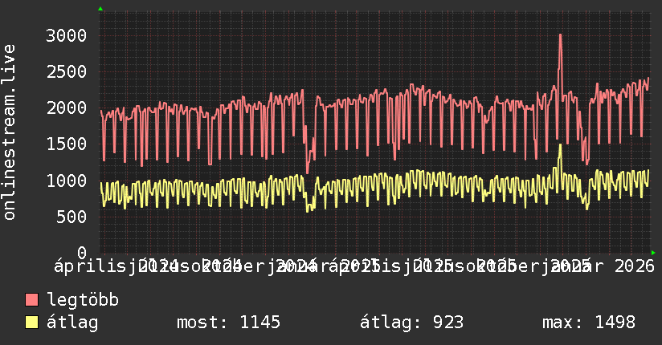Click the 500 Y-axis label
The image size is (662, 345).
click(71, 216)
